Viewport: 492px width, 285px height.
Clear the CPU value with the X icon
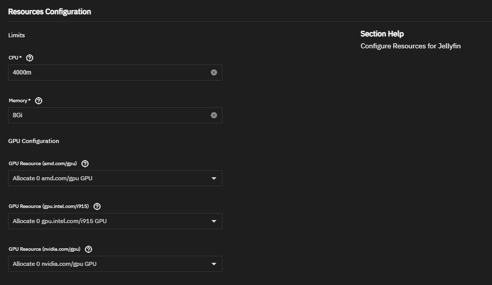[214, 73]
